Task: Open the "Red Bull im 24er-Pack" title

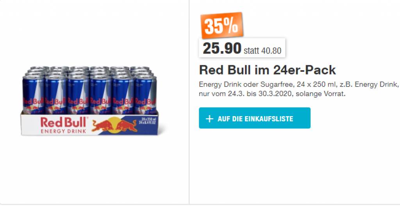Action: [x=267, y=70]
